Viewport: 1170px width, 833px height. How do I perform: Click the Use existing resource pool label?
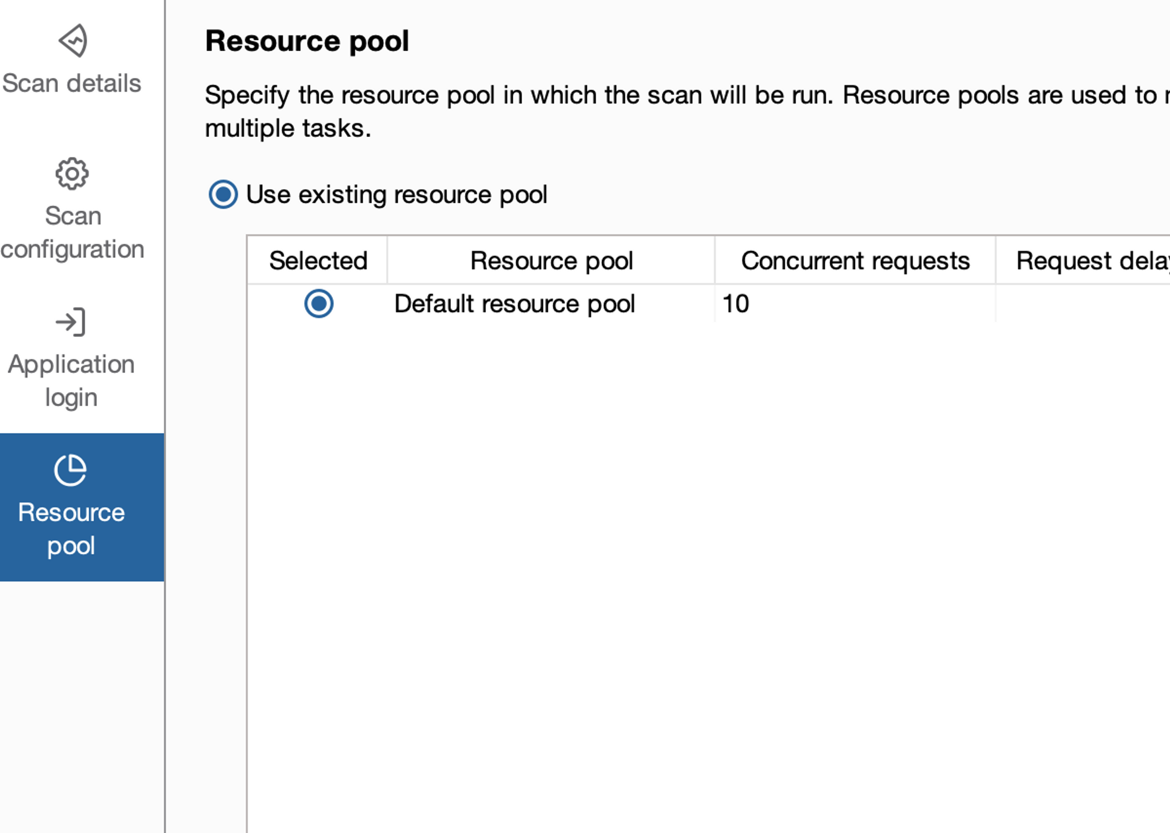[396, 194]
